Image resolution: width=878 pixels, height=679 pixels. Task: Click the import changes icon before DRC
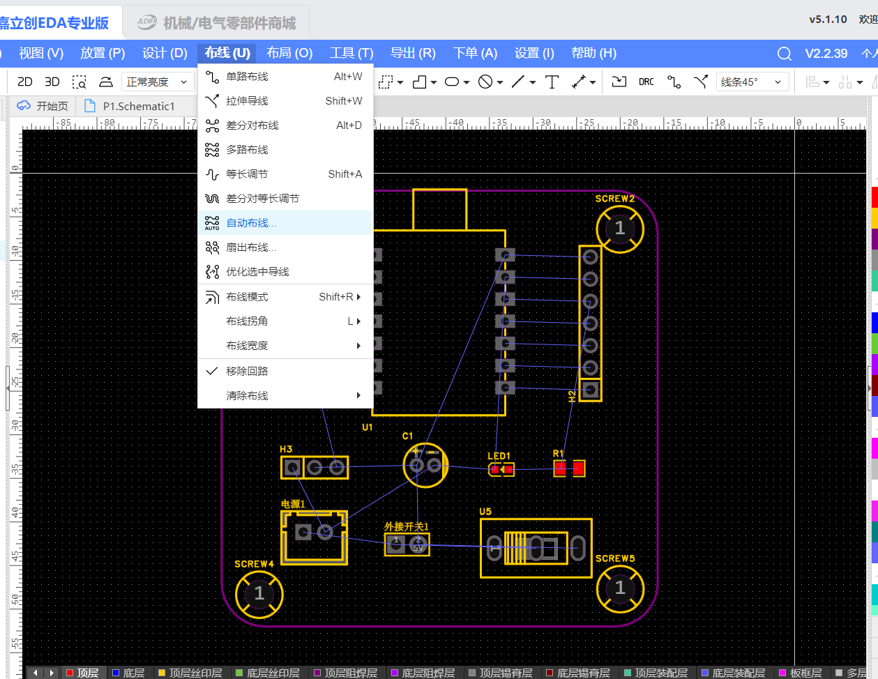(619, 82)
